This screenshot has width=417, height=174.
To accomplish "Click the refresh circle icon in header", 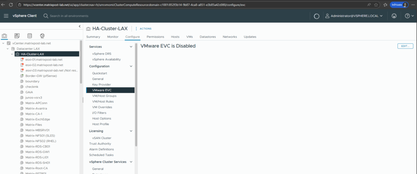I will click(316, 16).
